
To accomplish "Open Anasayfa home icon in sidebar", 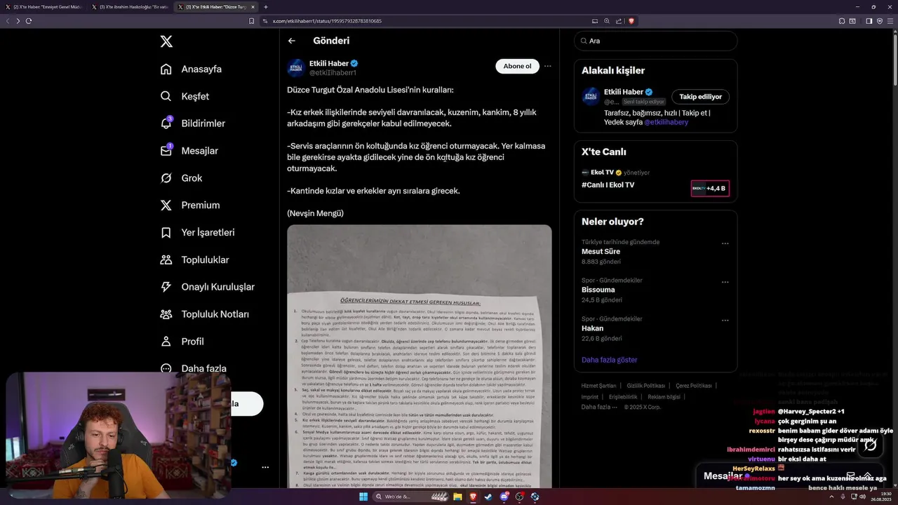I will click(x=166, y=69).
